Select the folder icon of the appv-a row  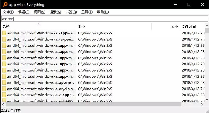pos(4,33)
